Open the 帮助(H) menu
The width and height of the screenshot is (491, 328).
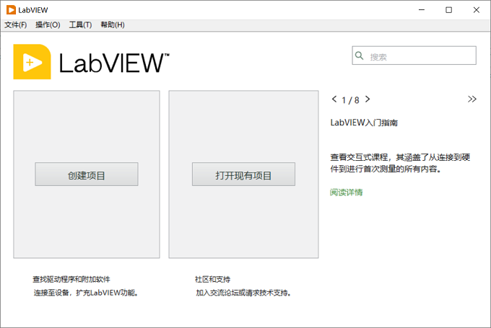point(113,25)
